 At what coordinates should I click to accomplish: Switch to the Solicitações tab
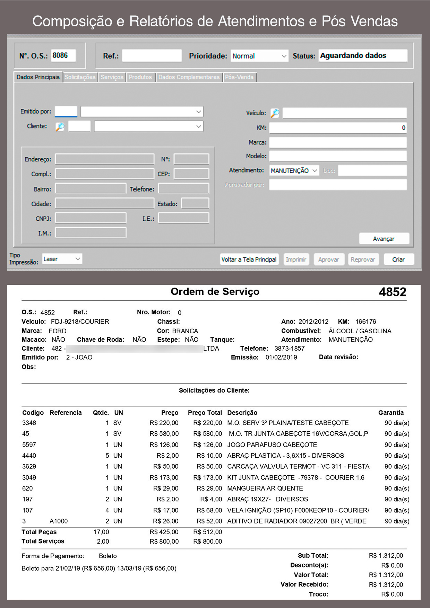80,77
